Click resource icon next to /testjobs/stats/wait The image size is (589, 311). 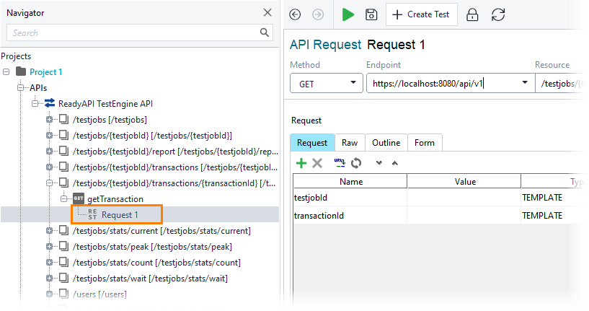[64, 278]
